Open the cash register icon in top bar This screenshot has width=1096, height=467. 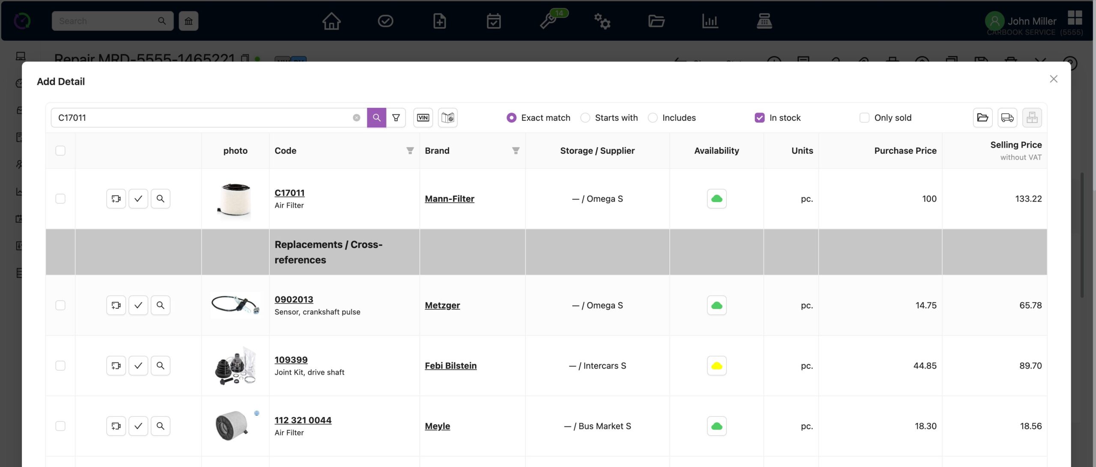point(764,21)
